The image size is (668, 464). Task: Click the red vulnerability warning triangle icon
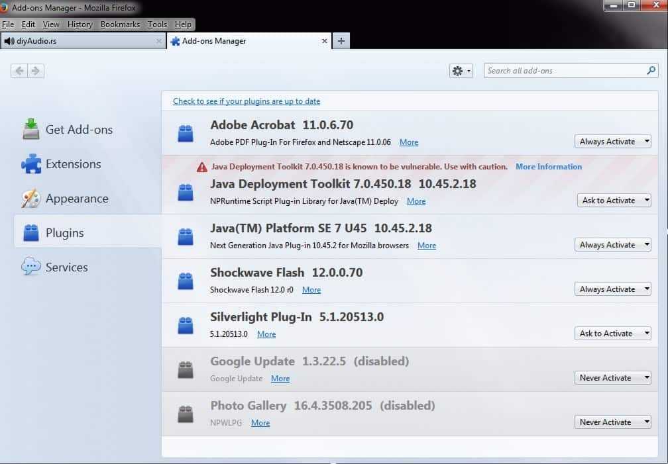pyautogui.click(x=202, y=167)
